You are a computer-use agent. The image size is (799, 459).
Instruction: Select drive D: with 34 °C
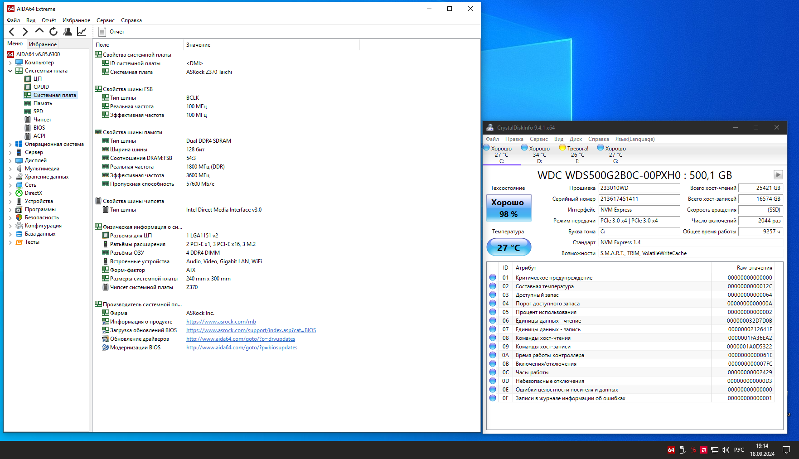coord(539,155)
